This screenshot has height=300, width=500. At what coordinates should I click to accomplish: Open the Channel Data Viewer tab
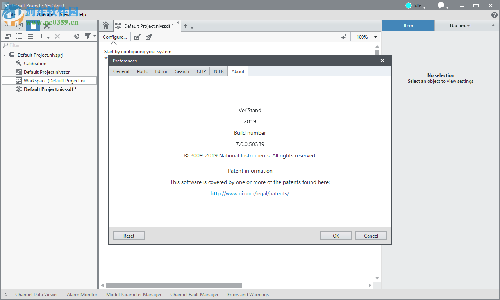click(x=37, y=295)
